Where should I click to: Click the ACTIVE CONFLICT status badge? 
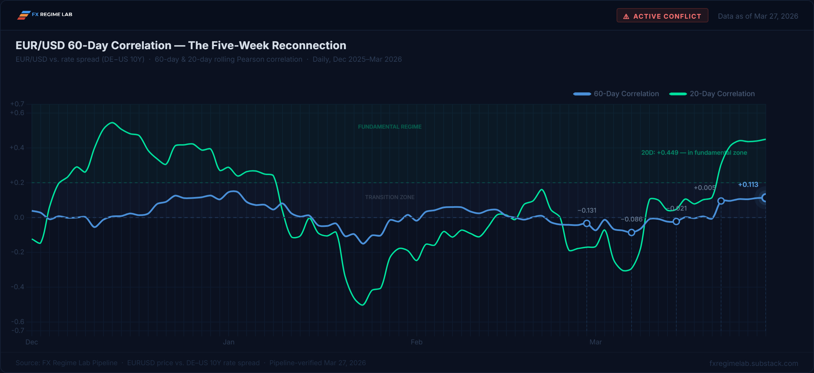[662, 16]
